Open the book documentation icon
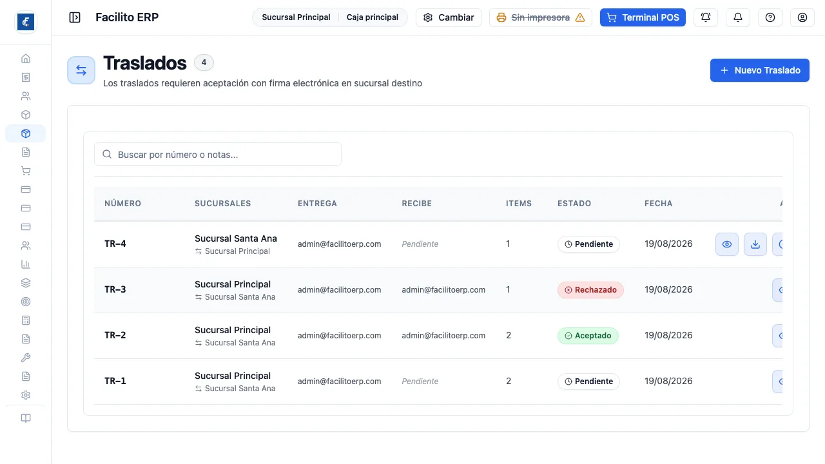Screen dimensions: 825x464 [26, 418]
